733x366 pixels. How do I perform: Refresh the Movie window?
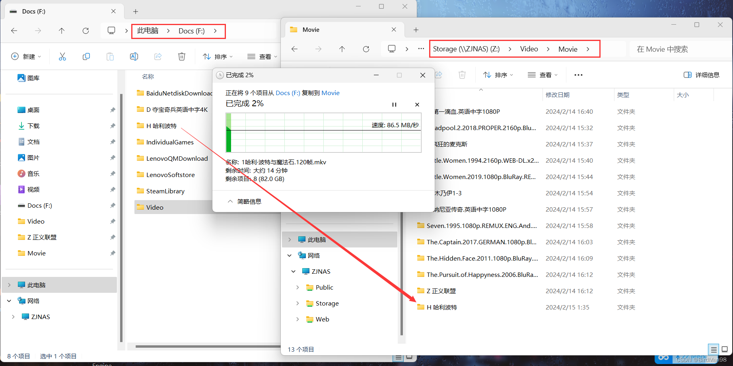[x=366, y=49]
